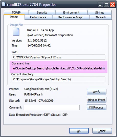
Task: Click the title bar file icon
Action: pyautogui.click(x=4, y=4)
